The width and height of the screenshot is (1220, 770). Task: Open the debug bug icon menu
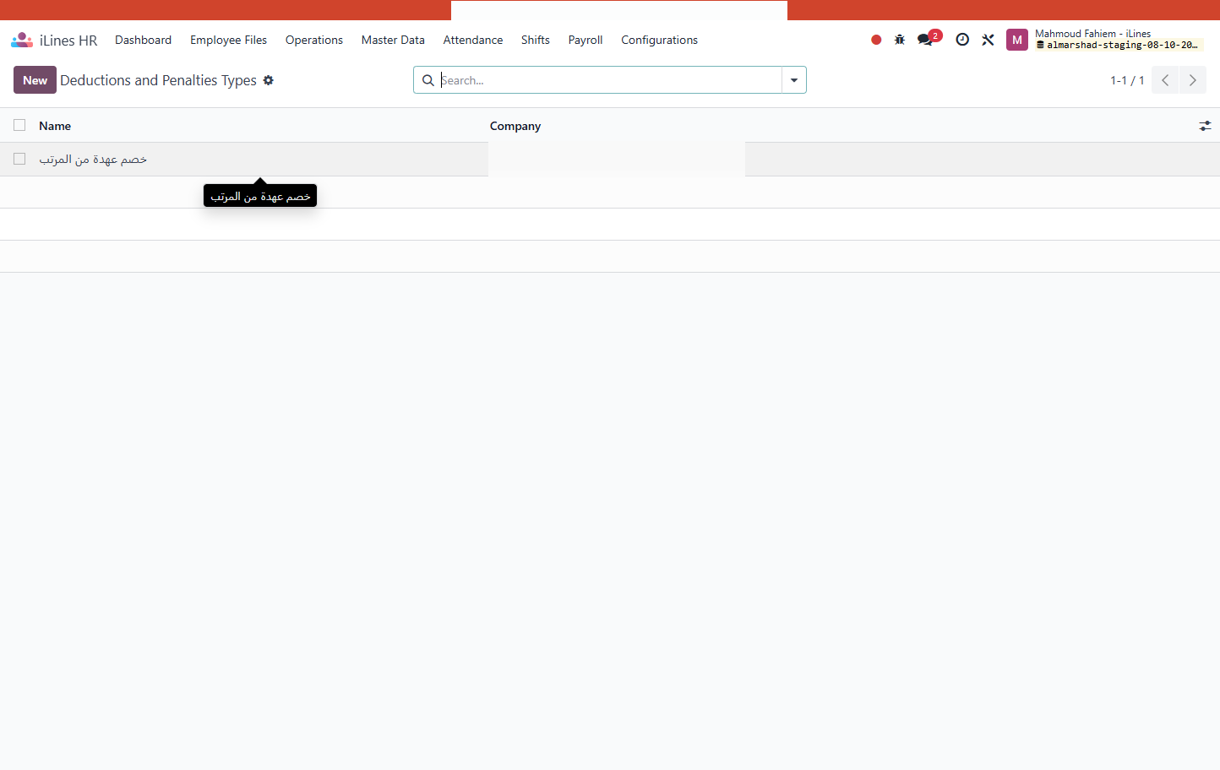pos(900,40)
